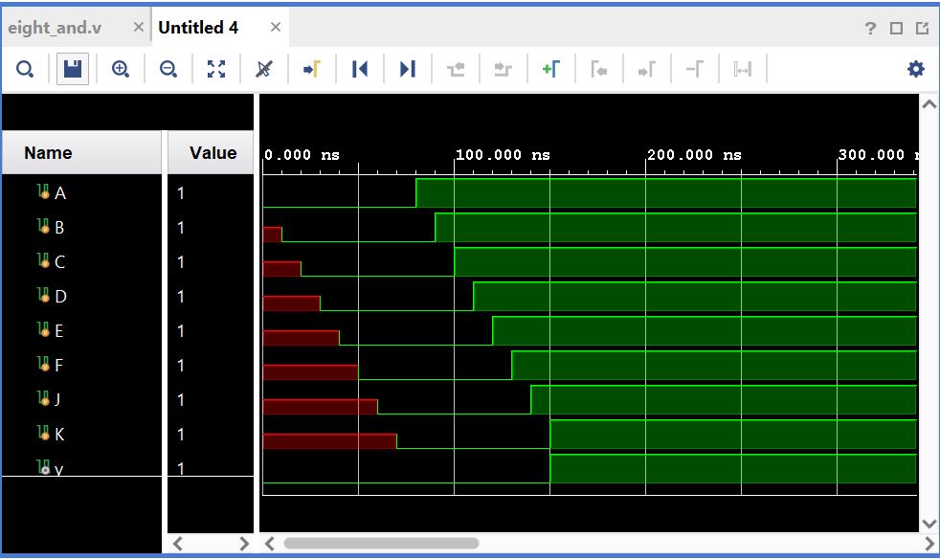This screenshot has height=560, width=940.
Task: Go to the previous marker
Action: [599, 70]
